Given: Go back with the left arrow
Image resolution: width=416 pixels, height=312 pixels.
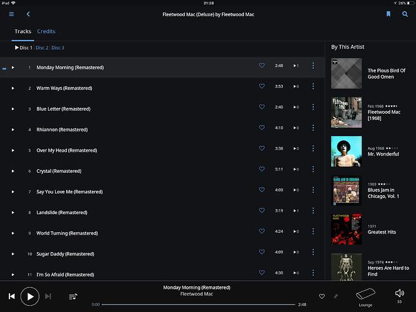Looking at the screenshot, I should pyautogui.click(x=28, y=14).
